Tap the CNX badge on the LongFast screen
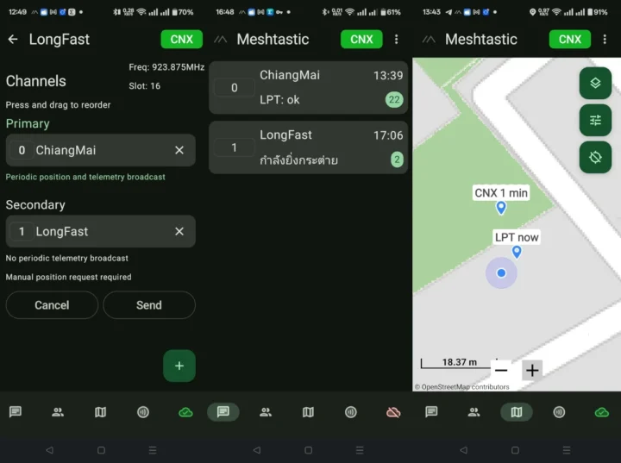Image resolution: width=621 pixels, height=463 pixels. coord(181,39)
